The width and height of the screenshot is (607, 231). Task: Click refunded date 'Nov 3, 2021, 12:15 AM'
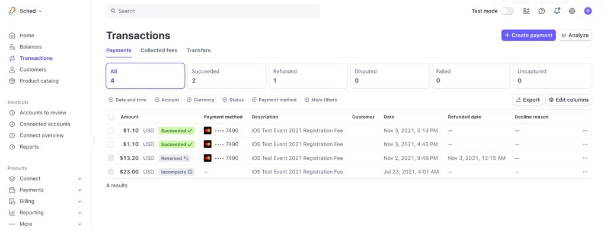(x=477, y=158)
